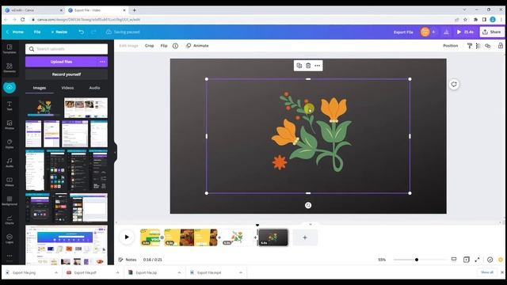Open insights chart icon in top bar
This screenshot has width=507, height=285.
coord(446,32)
